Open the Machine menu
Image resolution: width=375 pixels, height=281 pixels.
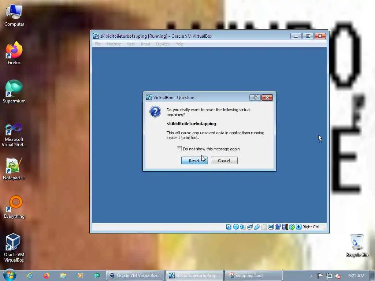click(114, 44)
